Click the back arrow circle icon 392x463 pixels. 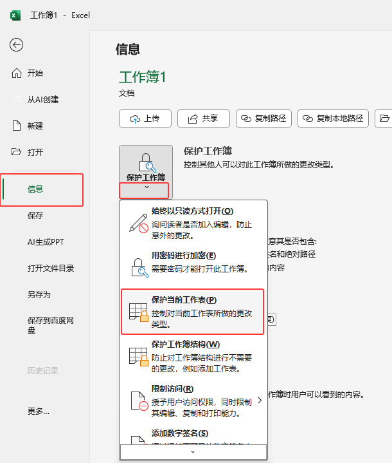16,45
